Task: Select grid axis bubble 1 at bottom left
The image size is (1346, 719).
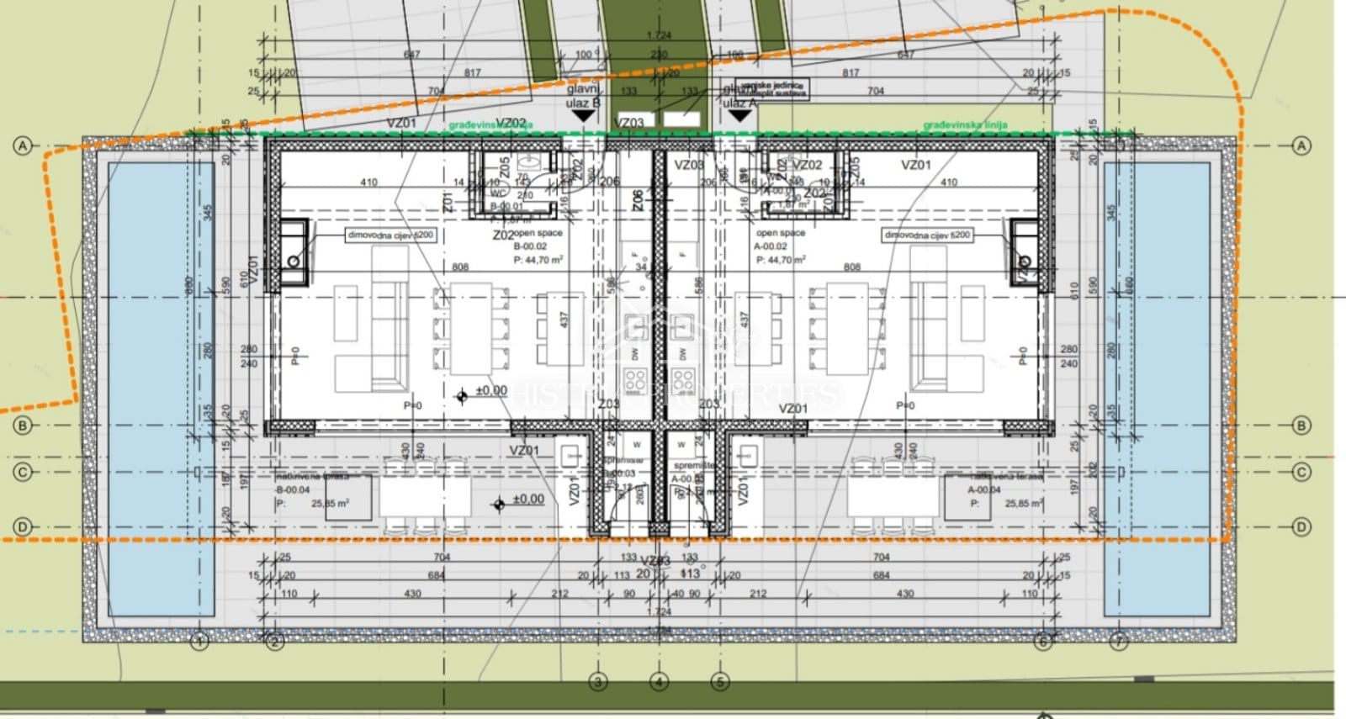Action: pyautogui.click(x=199, y=642)
